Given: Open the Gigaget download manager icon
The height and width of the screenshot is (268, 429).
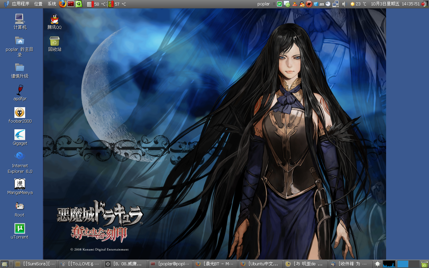Looking at the screenshot, I should coord(20,138).
